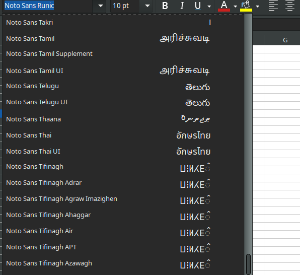
Task: Align cell text left
Action: pos(273,6)
